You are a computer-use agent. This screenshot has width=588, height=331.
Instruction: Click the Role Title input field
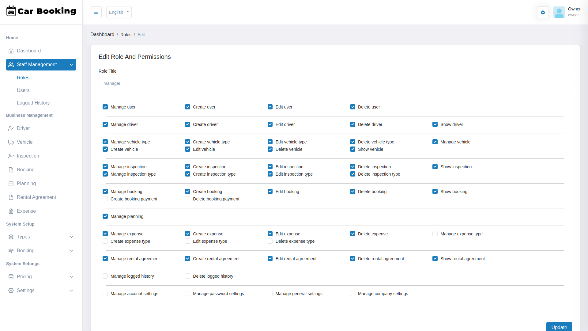click(x=335, y=84)
